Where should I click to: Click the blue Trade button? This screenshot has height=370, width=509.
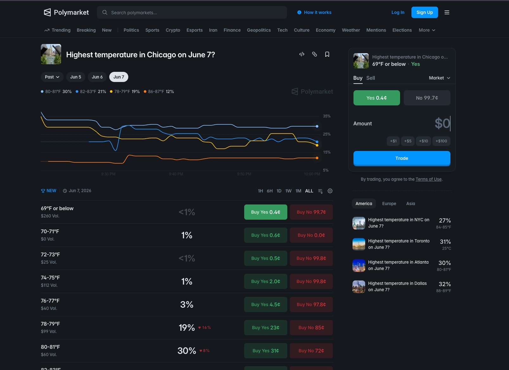(402, 158)
